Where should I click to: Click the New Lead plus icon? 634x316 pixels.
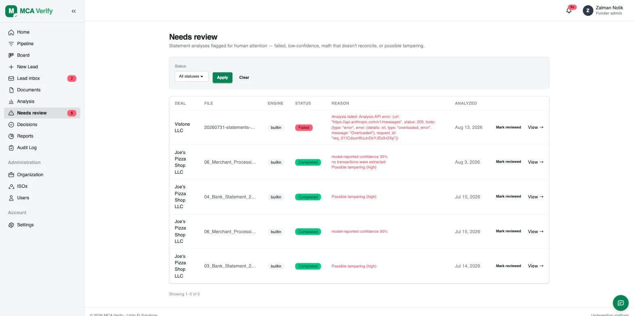pos(11,67)
